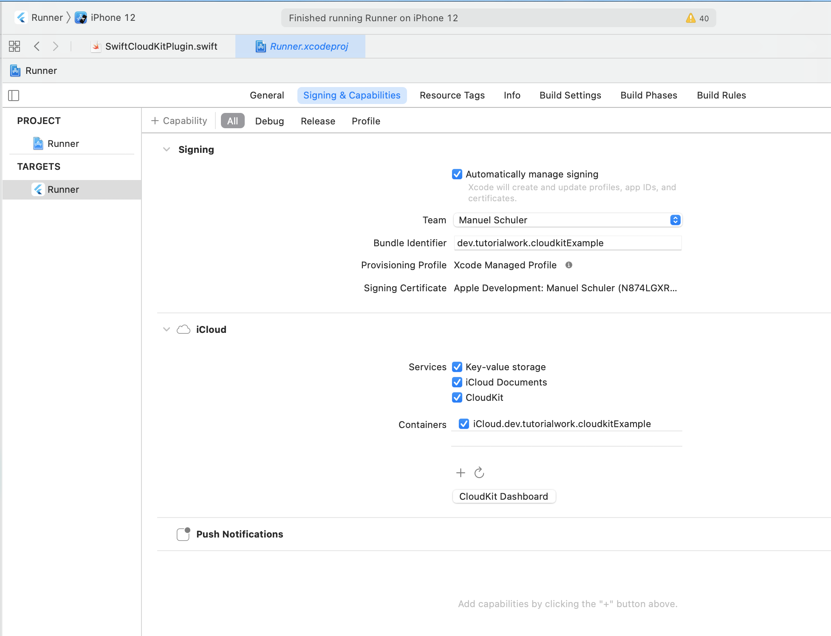The width and height of the screenshot is (831, 636).
Task: Open the Team dropdown menu
Action: pyautogui.click(x=568, y=220)
